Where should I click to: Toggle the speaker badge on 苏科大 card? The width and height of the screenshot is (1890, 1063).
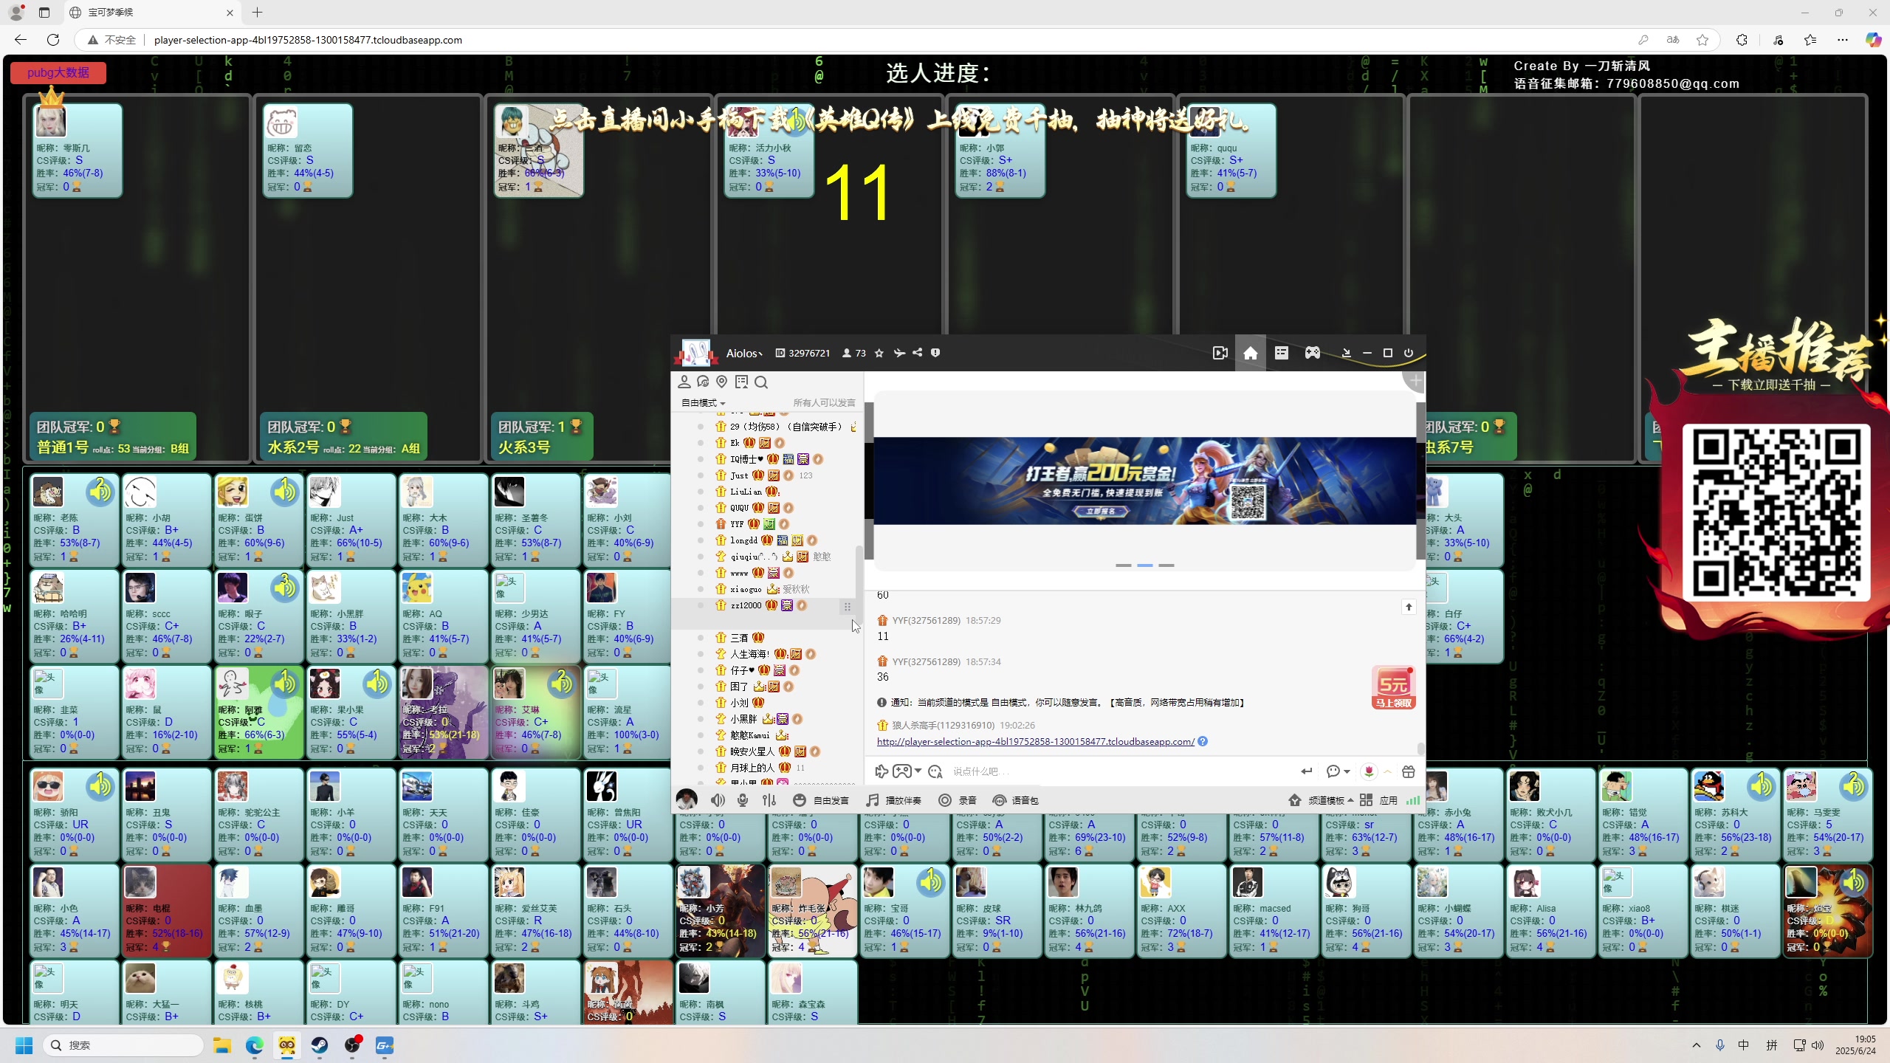(1762, 785)
